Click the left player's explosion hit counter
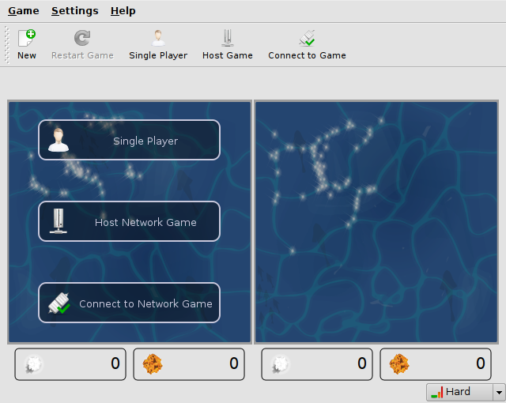The image size is (506, 403). (189, 364)
